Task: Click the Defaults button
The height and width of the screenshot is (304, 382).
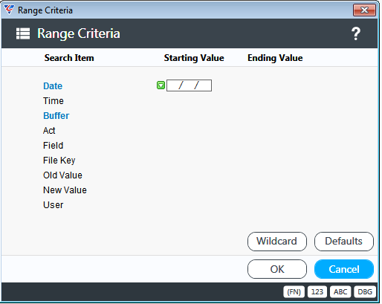Action: (x=344, y=242)
